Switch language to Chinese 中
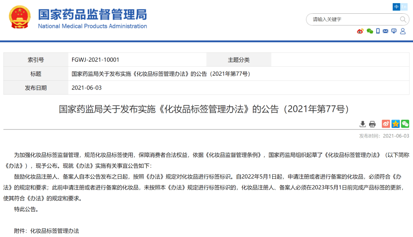The image size is (413, 237). point(396,7)
